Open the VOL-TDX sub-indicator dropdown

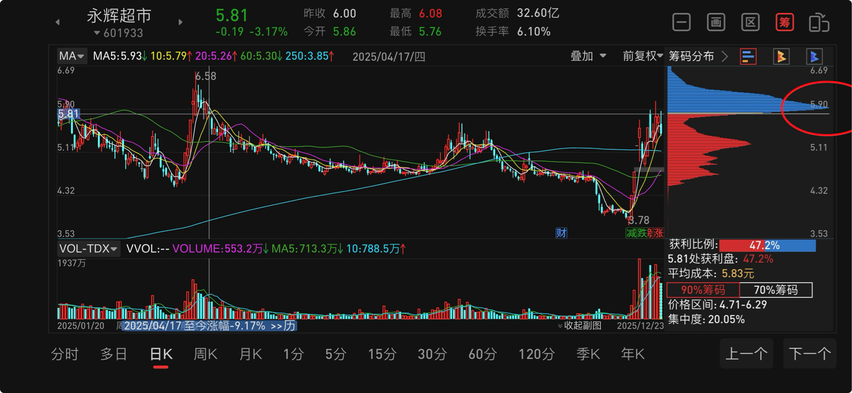coord(89,249)
